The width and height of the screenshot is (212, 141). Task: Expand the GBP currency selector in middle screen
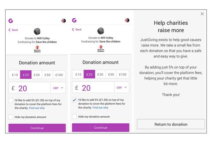coord(122,87)
